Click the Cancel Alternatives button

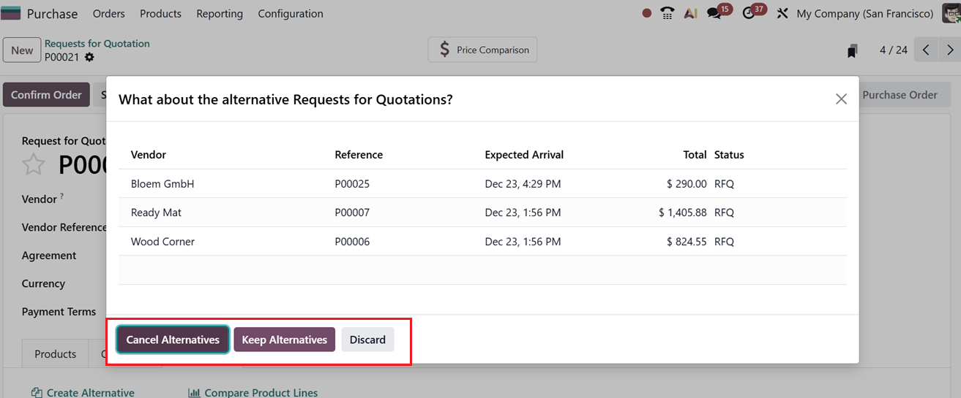(x=173, y=340)
